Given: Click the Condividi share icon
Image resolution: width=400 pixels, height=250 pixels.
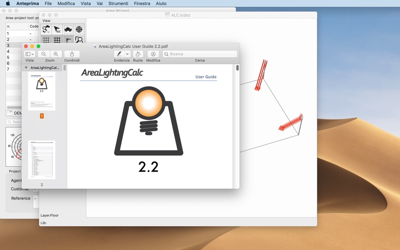Looking at the screenshot, I should tap(72, 54).
